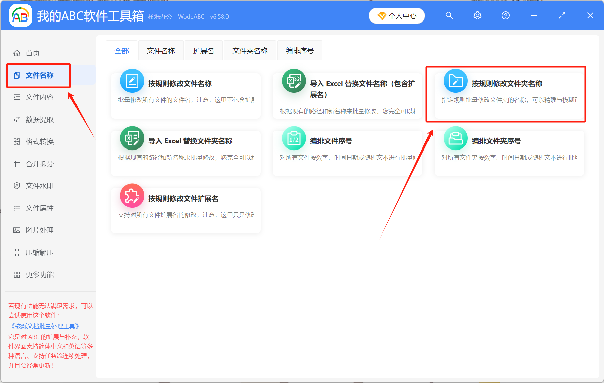Select 压缩解压 in the sidebar
Viewport: 604px width, 383px height.
point(39,252)
